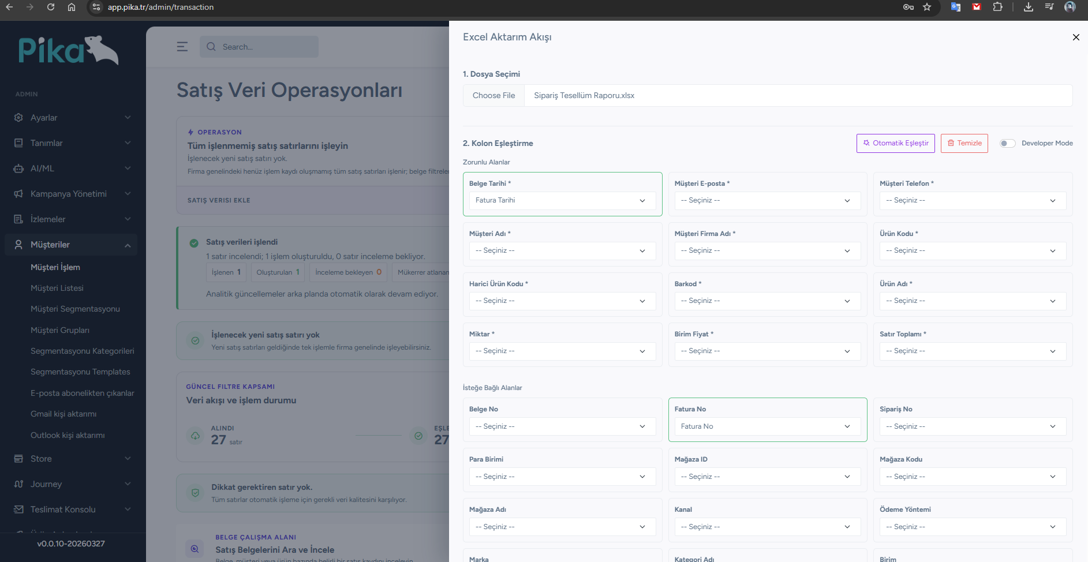
Task: Click the Tanımlar sidebar icon
Action: point(18,143)
